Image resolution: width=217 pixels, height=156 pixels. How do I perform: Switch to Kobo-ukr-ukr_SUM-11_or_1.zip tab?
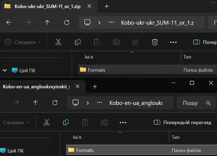click(x=47, y=6)
